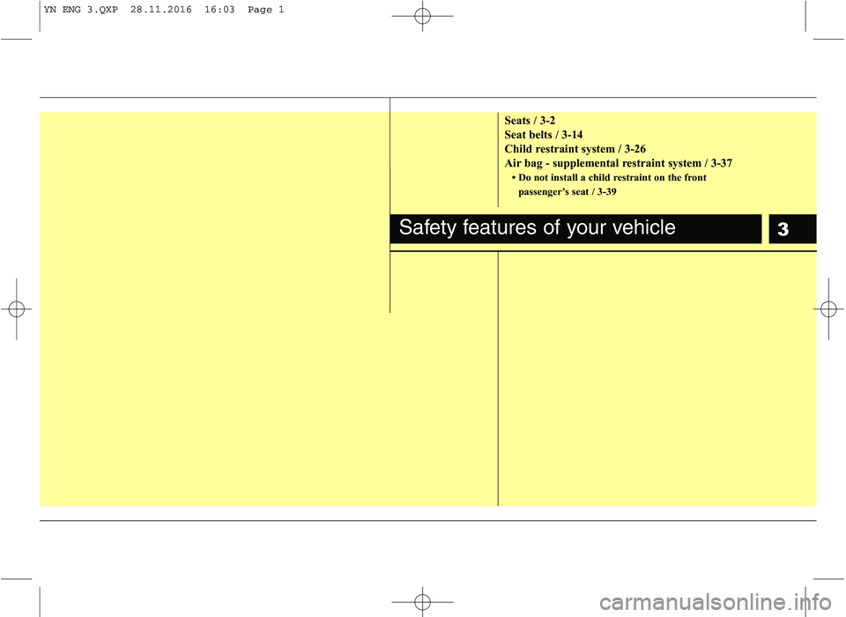Image resolution: width=846 pixels, height=617 pixels.
Task: Click the 'Seats / 3-2' contents entry
Action: click(x=530, y=121)
